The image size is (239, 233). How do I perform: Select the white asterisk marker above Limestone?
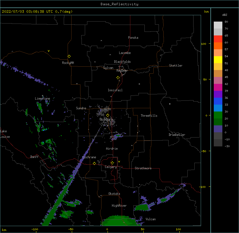42,96
